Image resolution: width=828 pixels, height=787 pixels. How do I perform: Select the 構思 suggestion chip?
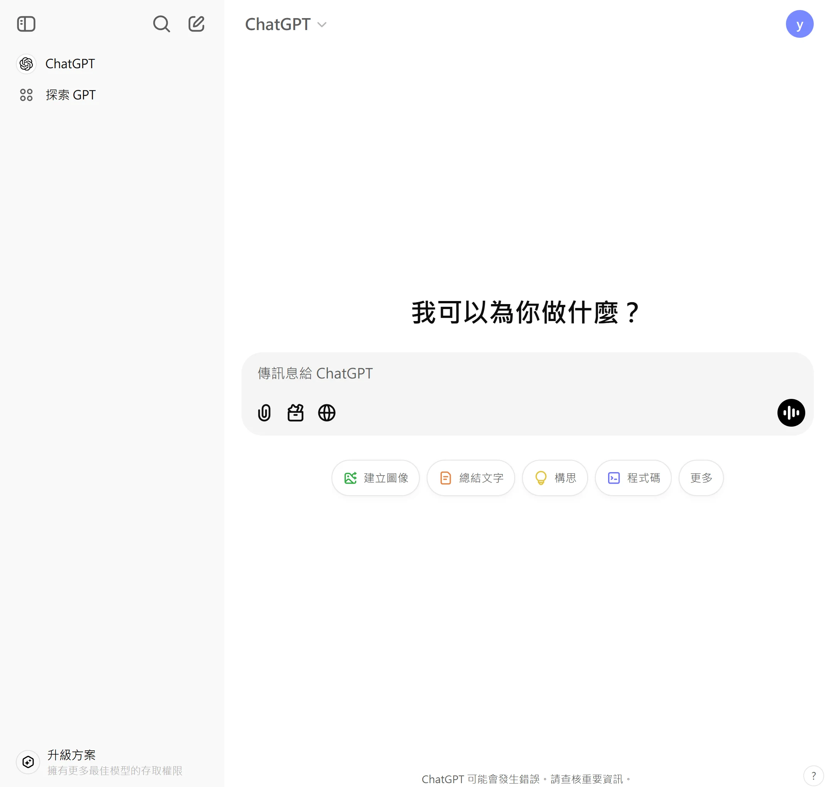(x=555, y=478)
